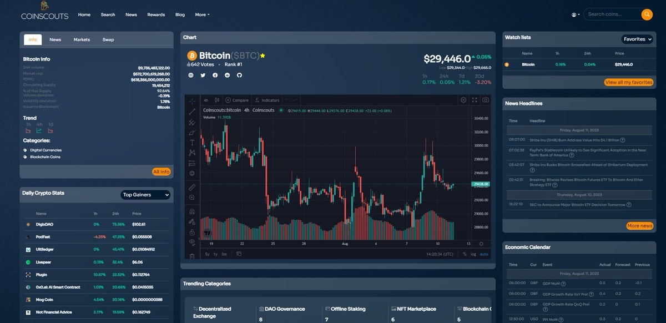Set chart range to 3m
The image size is (666, 323).
pyautogui.click(x=224, y=254)
